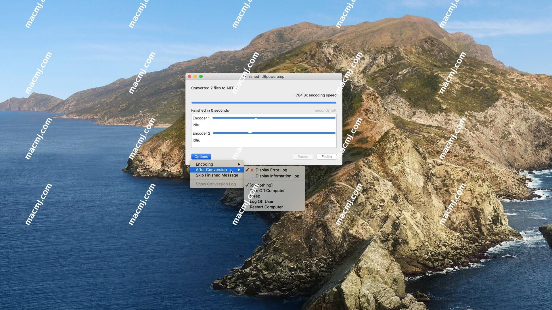Click Show Conversion Log menu item

[x=216, y=184]
